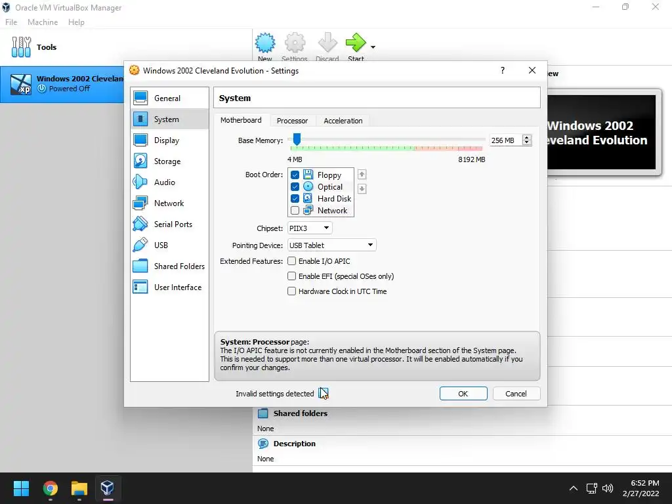Select the System settings category
672x504 pixels.
pos(169,119)
